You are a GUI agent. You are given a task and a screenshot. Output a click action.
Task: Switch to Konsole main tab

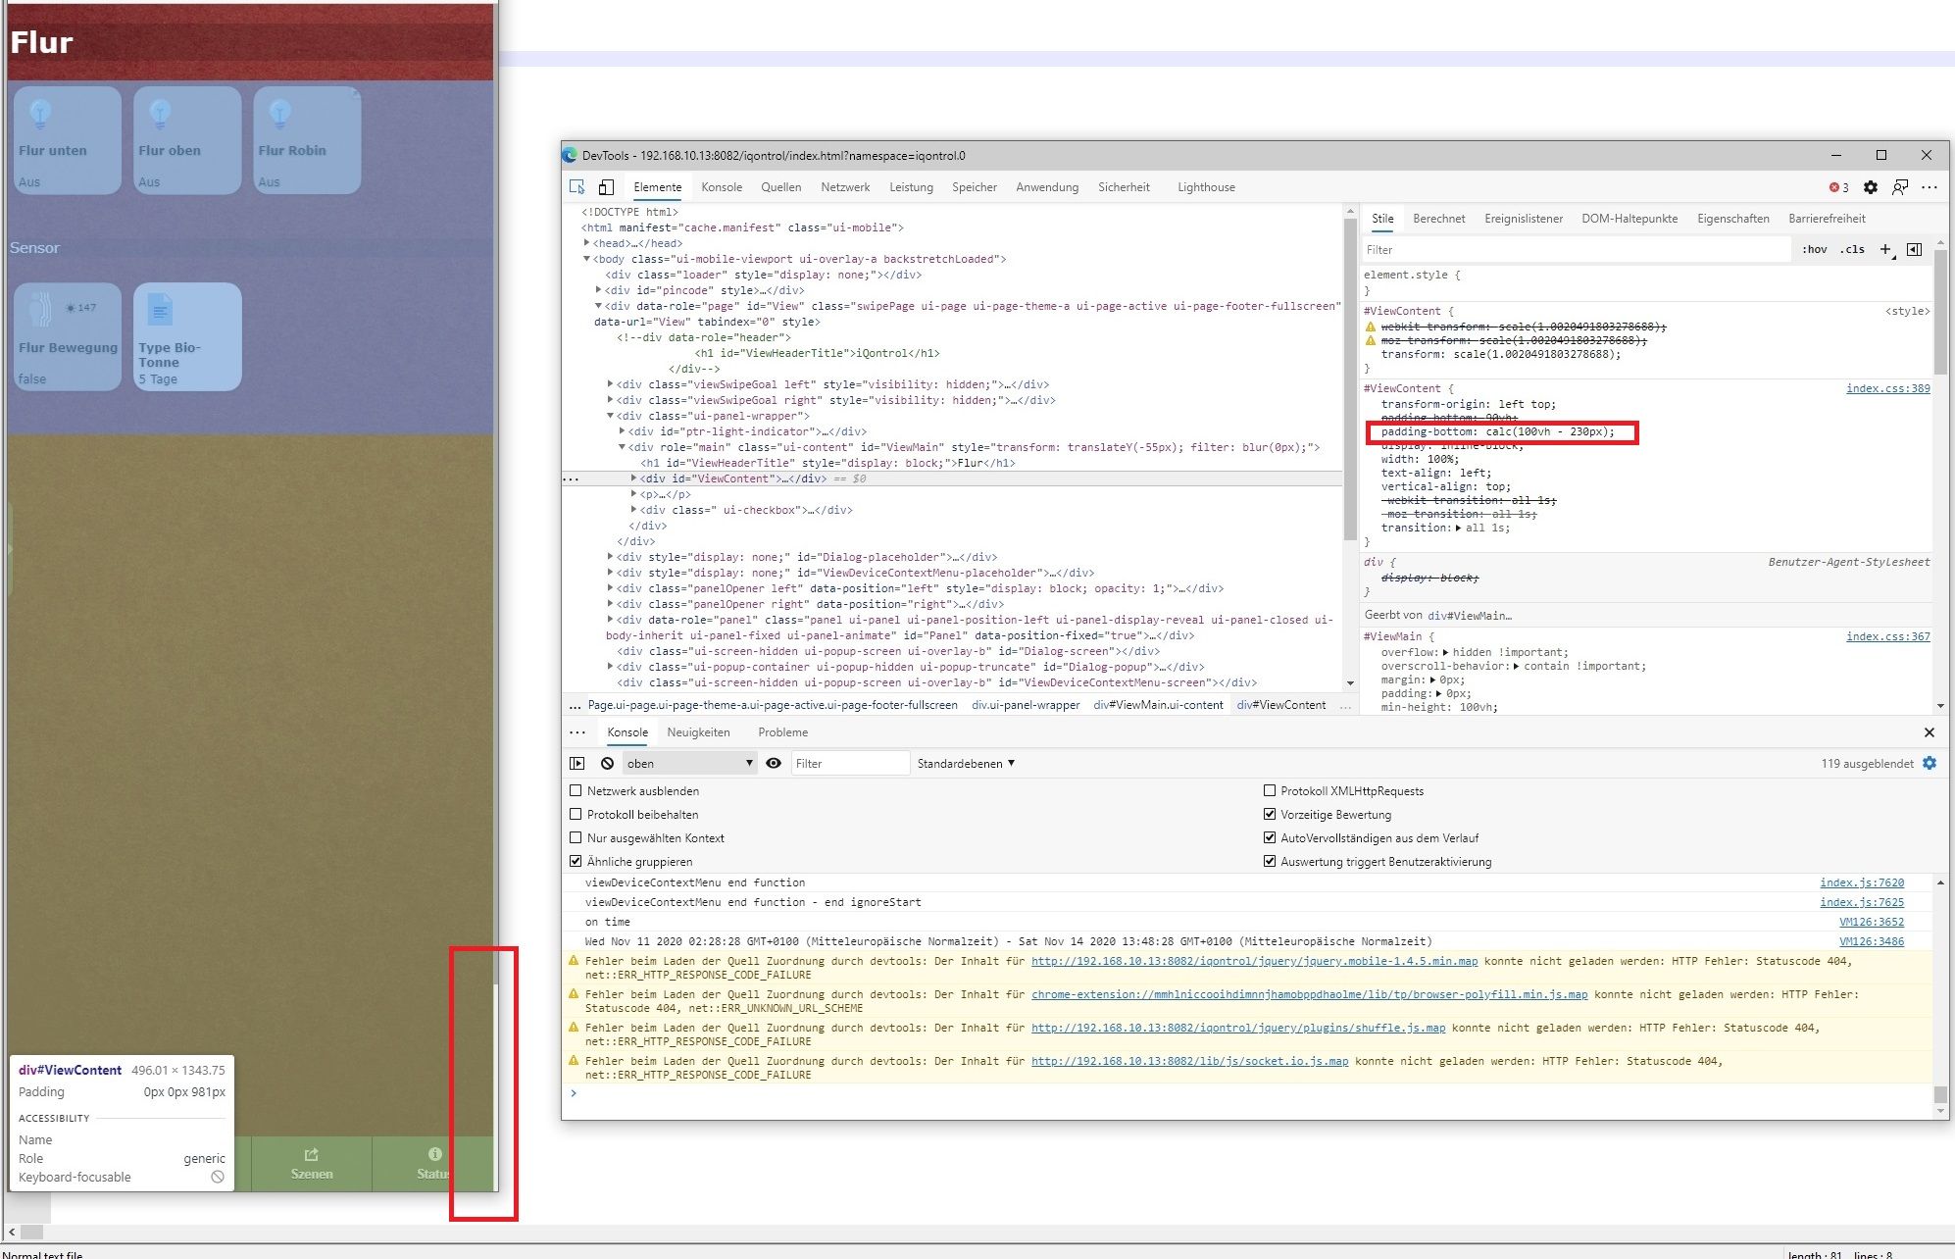click(x=722, y=187)
